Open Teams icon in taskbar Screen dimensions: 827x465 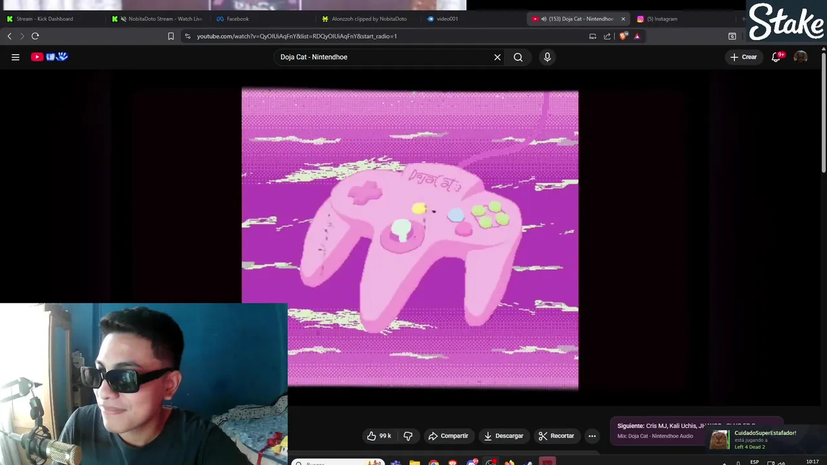pyautogui.click(x=395, y=462)
